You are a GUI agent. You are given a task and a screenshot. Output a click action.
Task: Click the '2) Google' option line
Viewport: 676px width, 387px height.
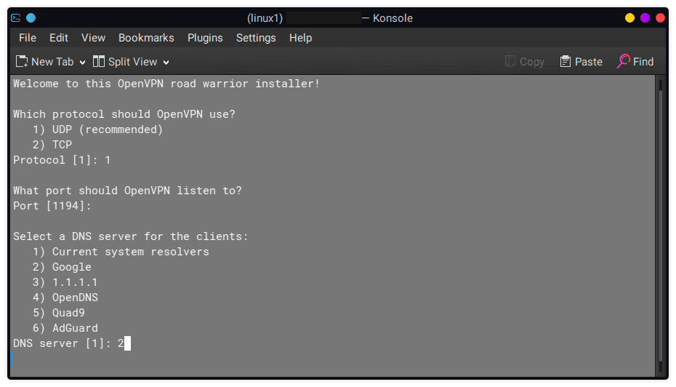pos(62,267)
